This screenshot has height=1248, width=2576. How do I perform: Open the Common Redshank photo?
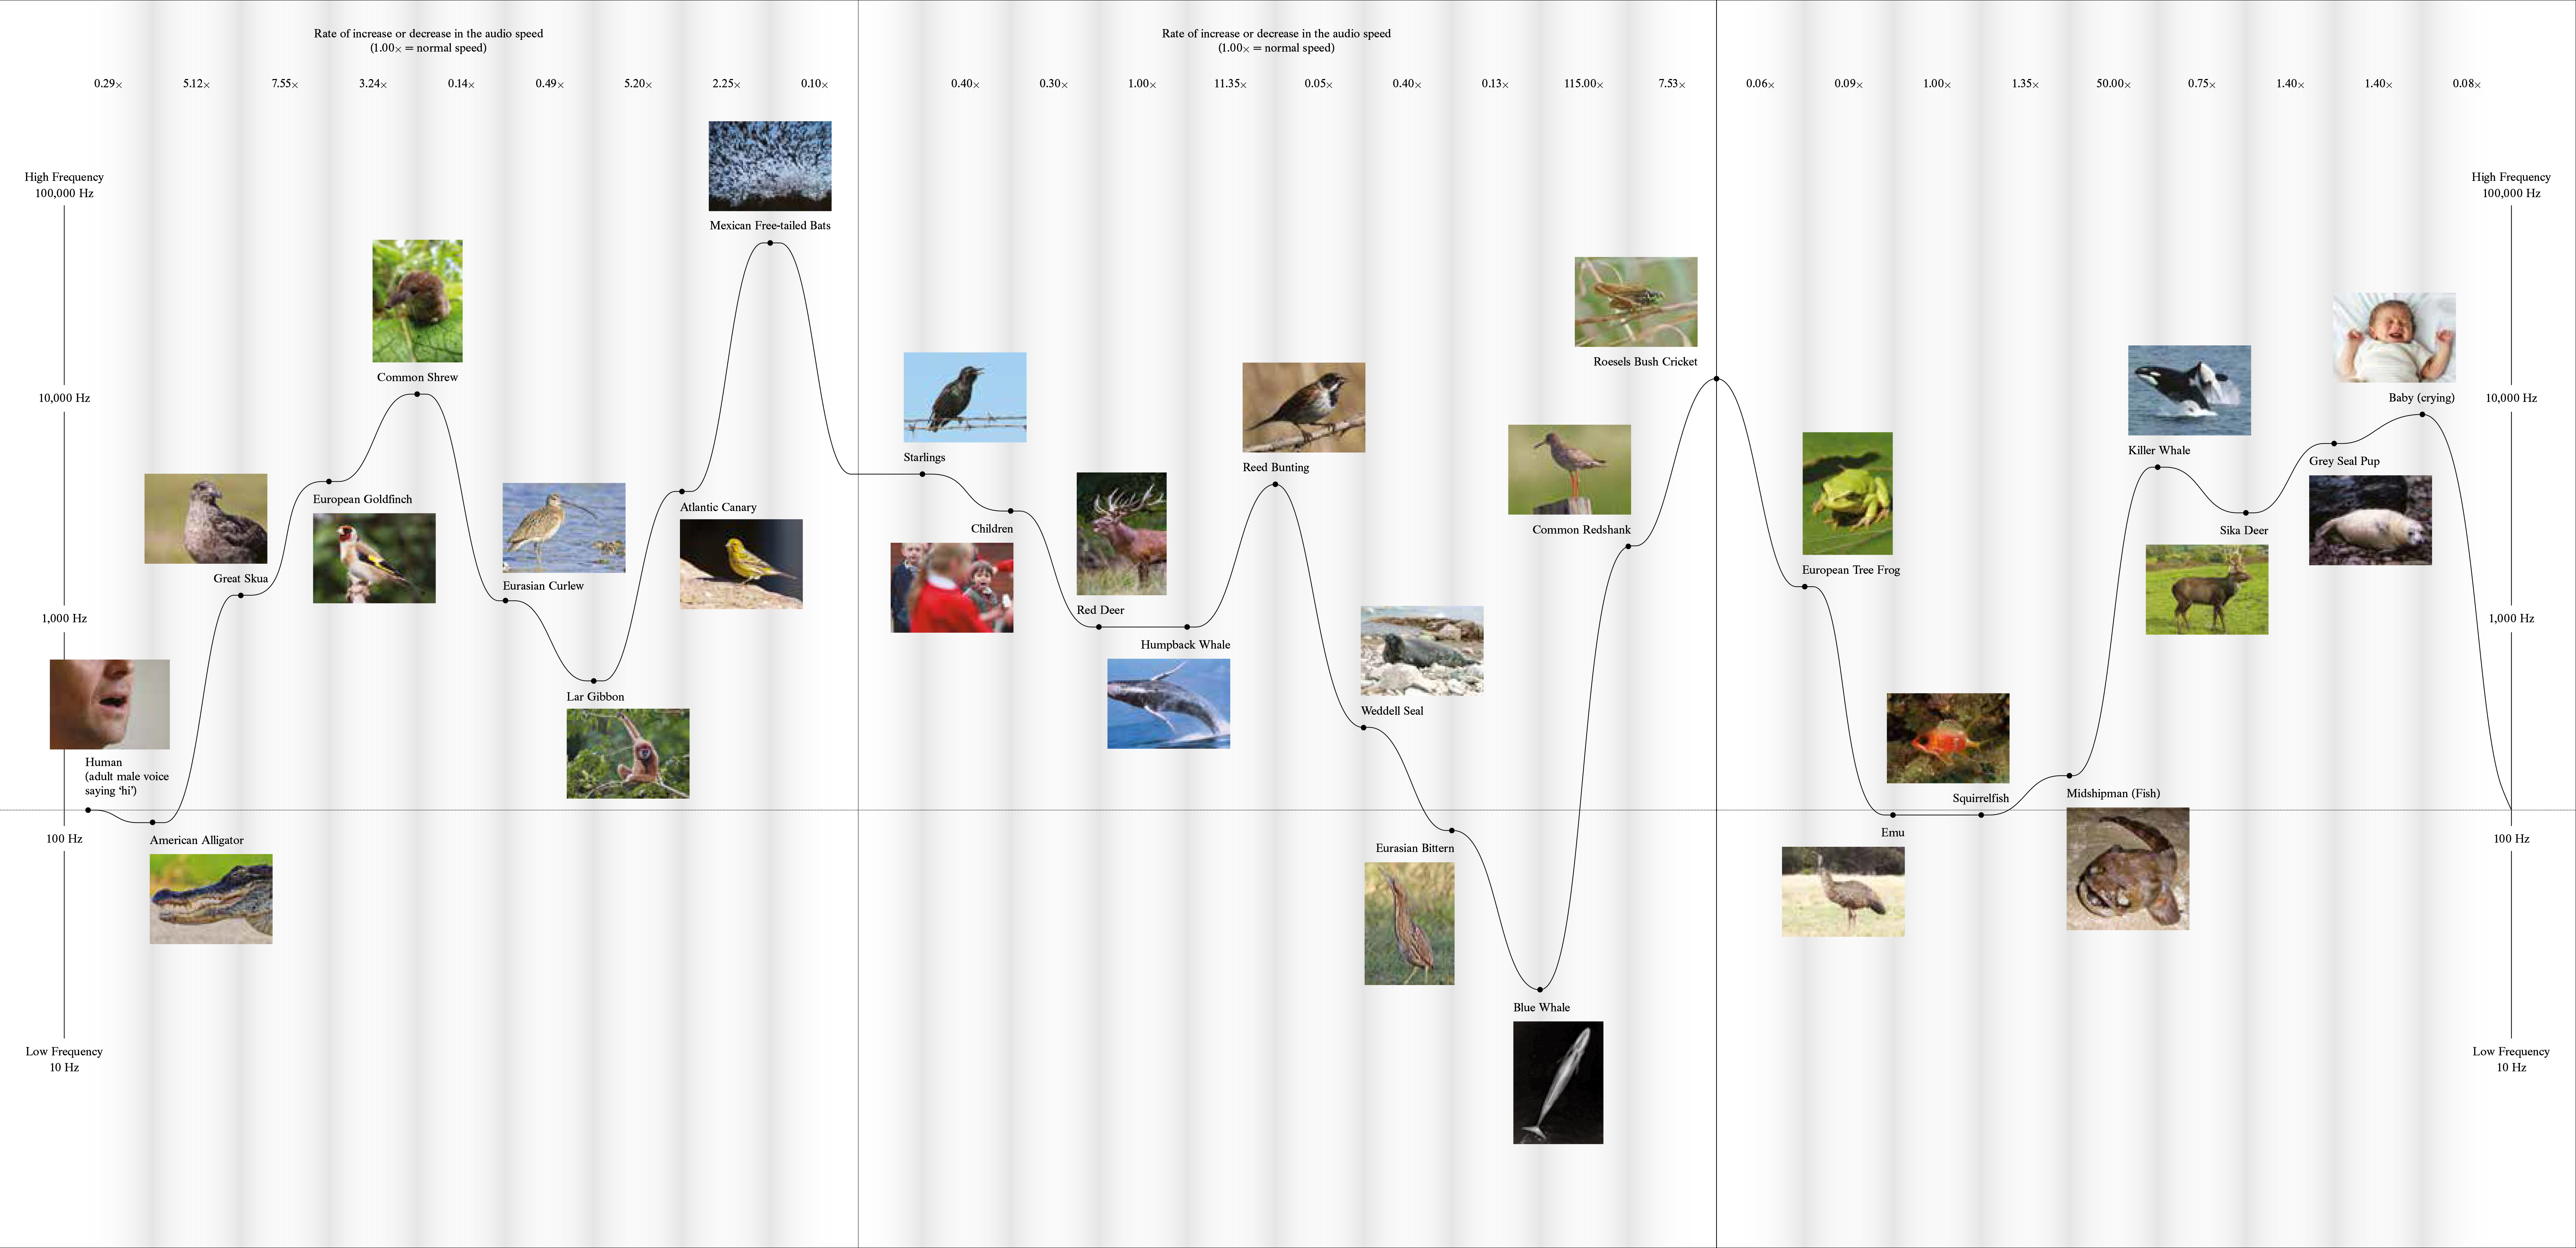1570,470
